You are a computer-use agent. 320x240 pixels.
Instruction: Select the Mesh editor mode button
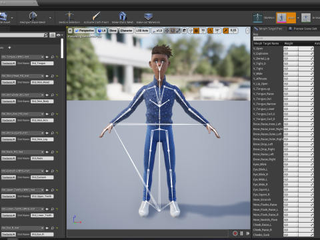click(286, 18)
